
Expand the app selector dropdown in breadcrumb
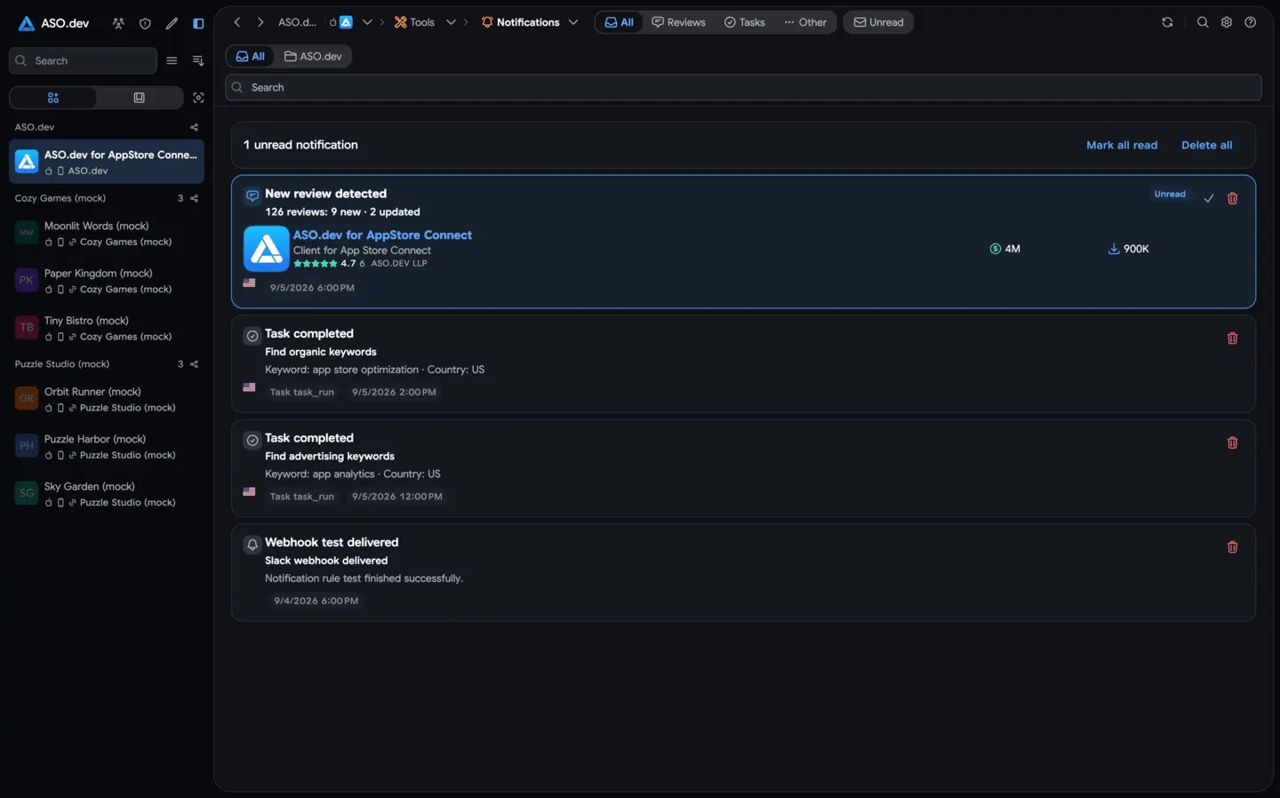click(367, 22)
